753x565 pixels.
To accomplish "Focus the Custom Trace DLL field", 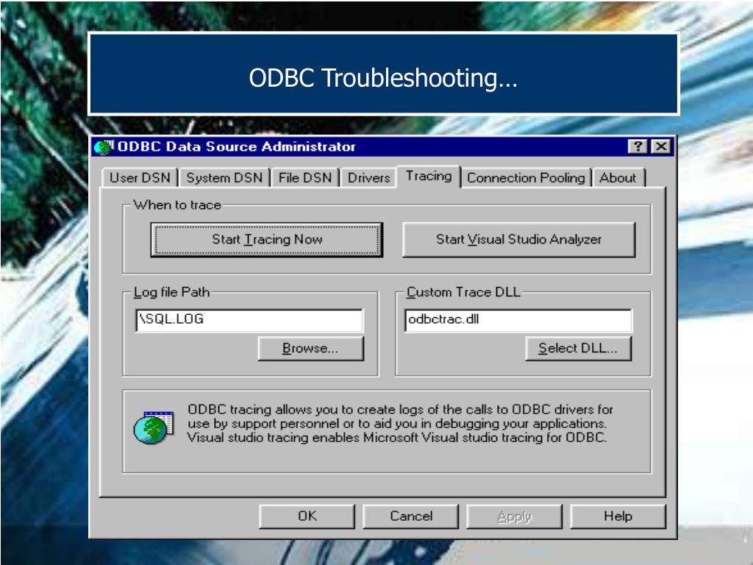I will pos(518,320).
